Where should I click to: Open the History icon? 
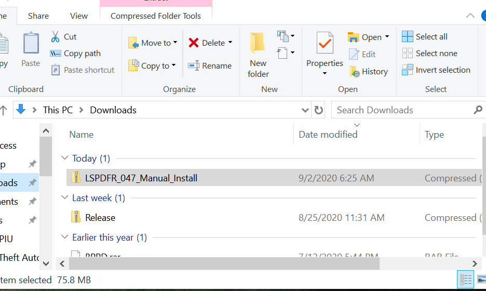click(355, 72)
